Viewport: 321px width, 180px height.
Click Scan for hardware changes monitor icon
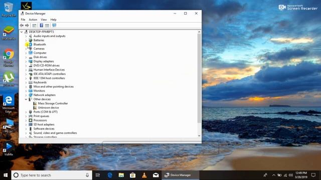(54, 25)
